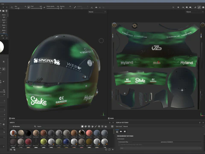Pause the engine with pause icon
This screenshot has width=205, height=154.
click(x=178, y=7)
